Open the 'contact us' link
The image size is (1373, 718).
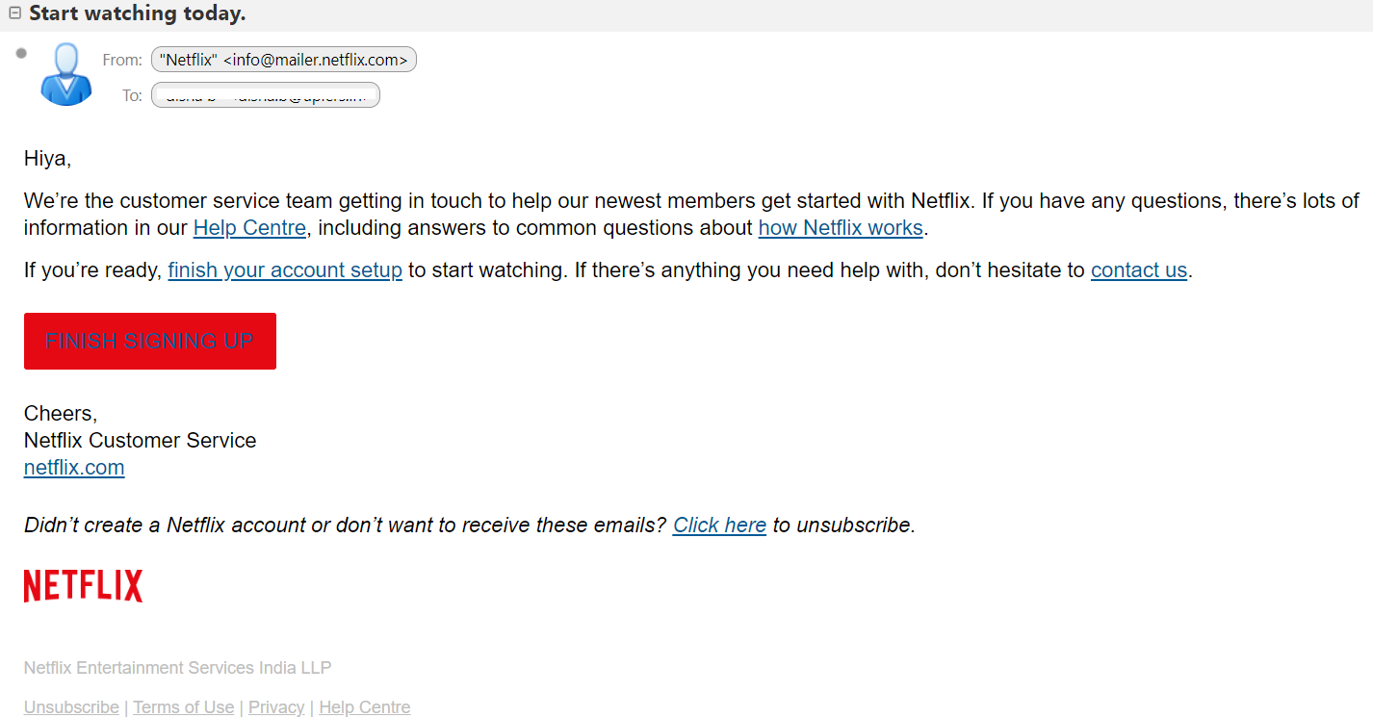pos(1139,270)
